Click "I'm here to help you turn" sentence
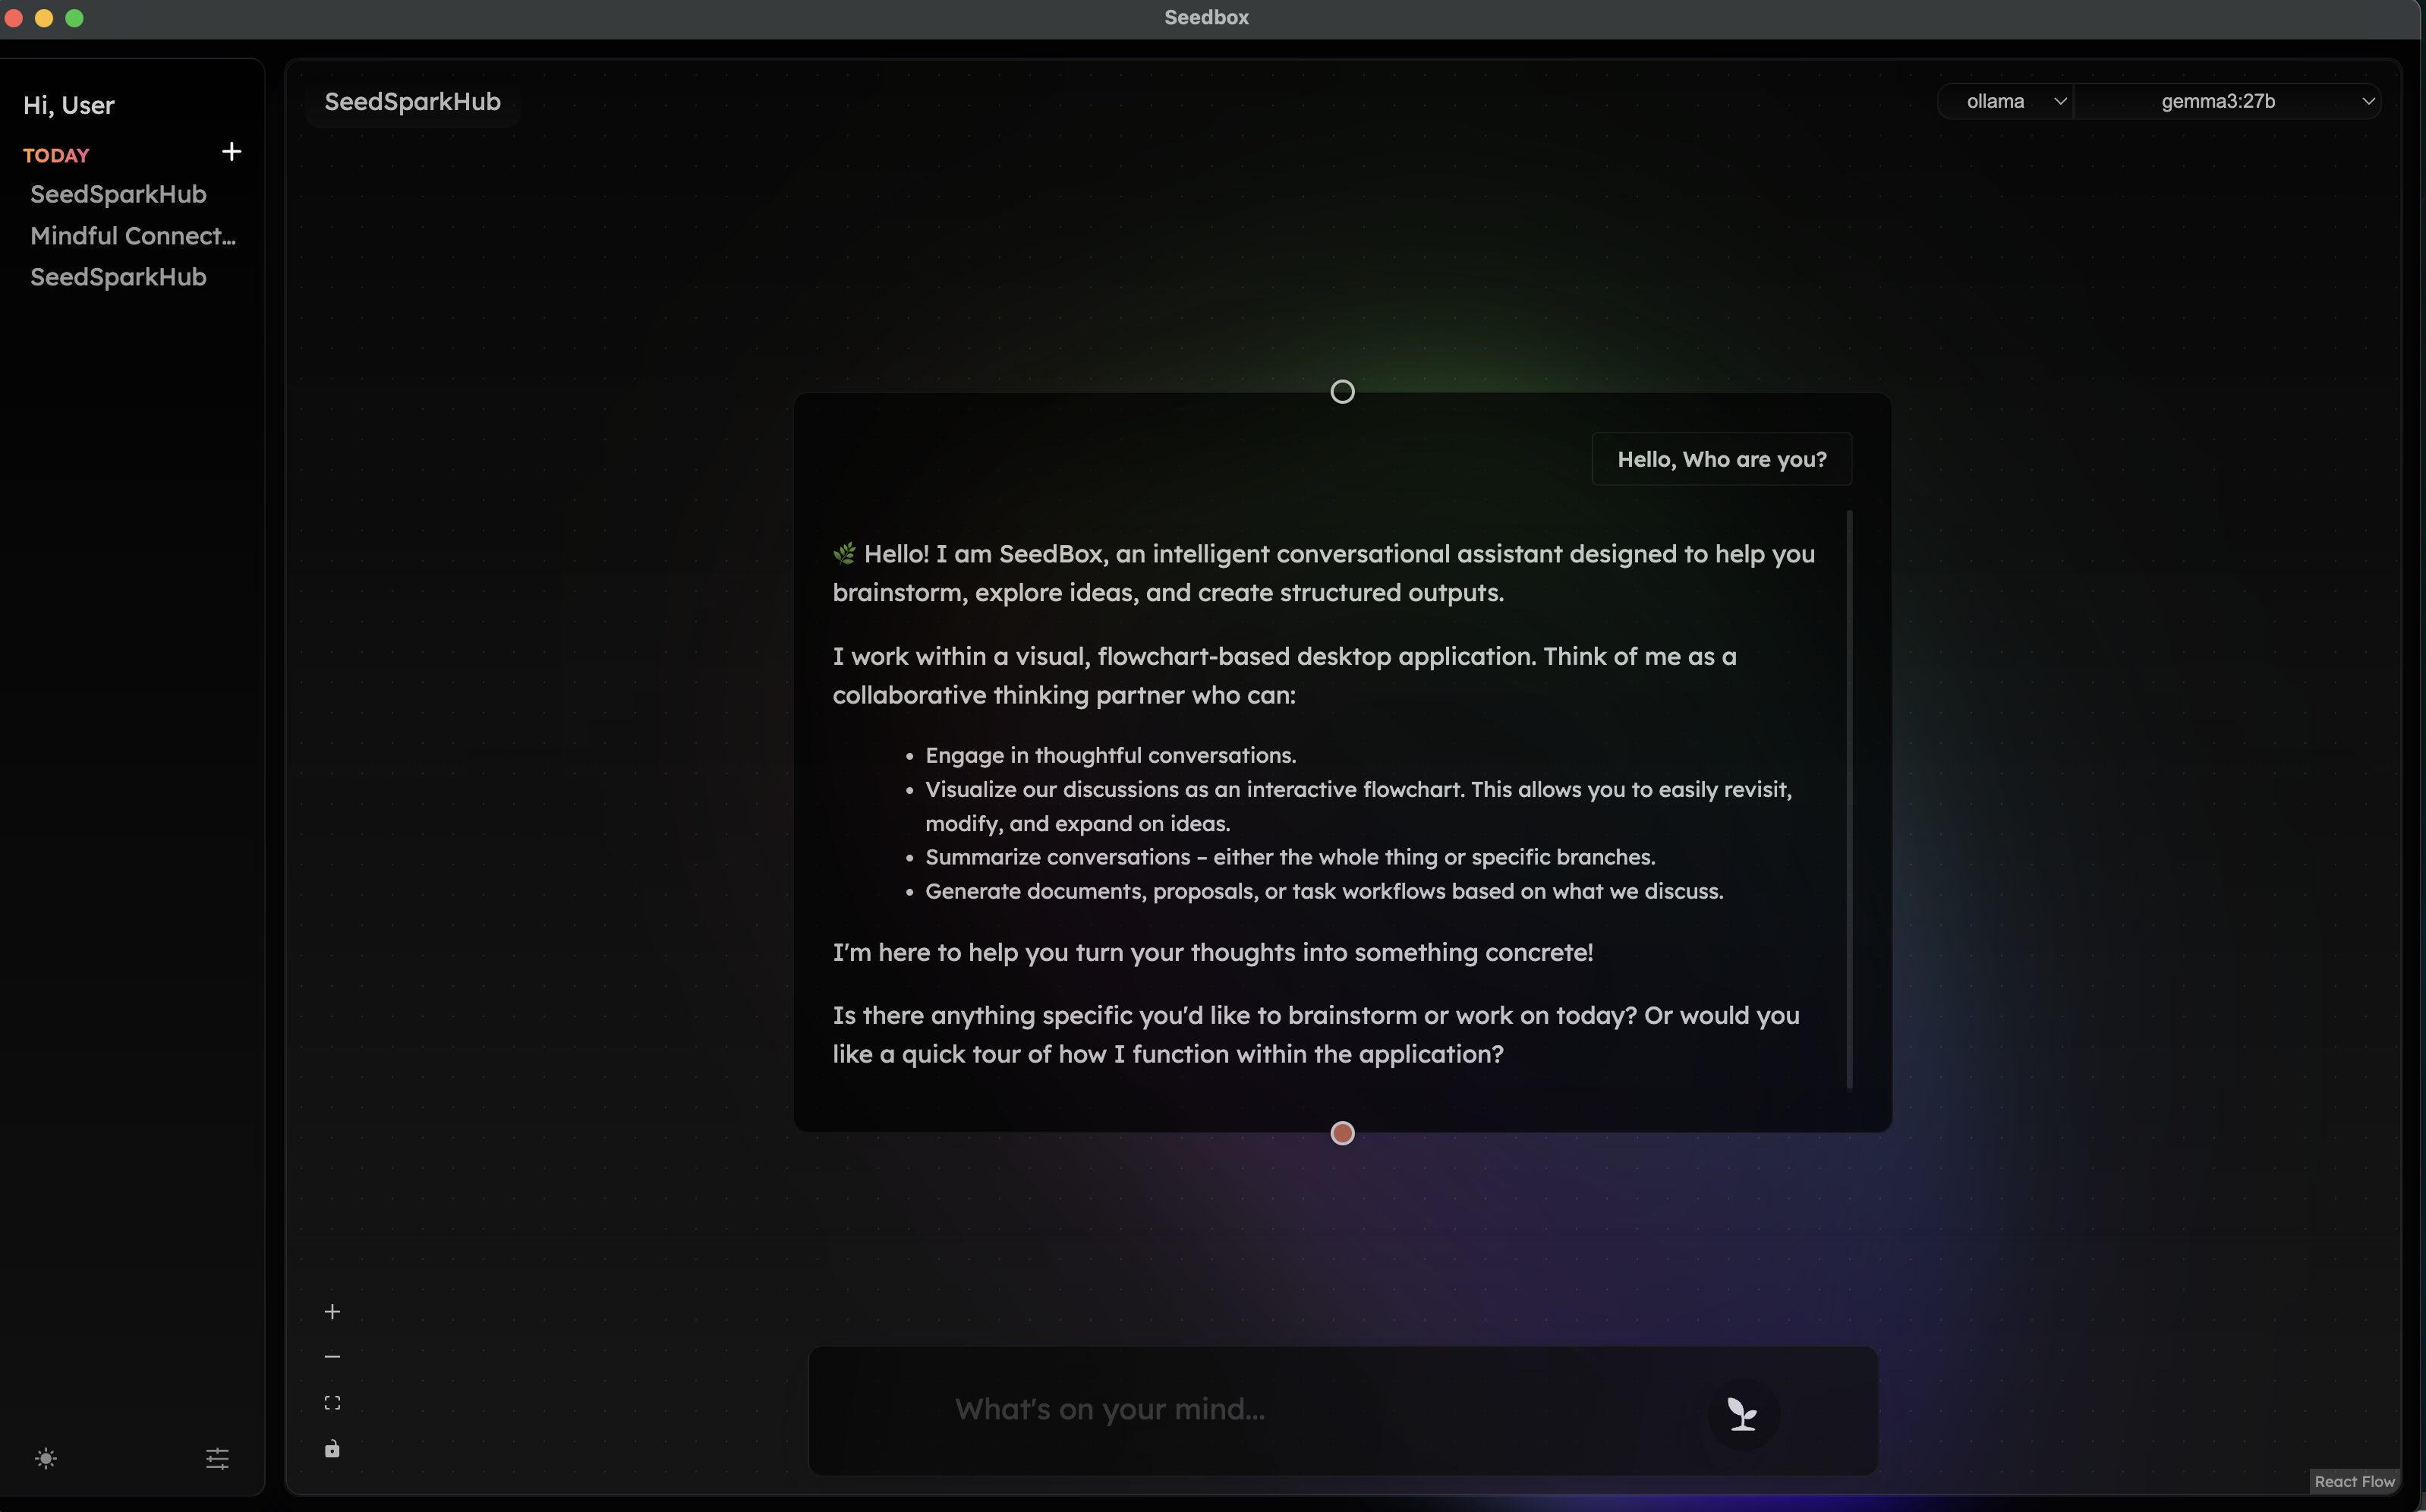Screen dimensions: 2426x1512 (x=1213, y=952)
